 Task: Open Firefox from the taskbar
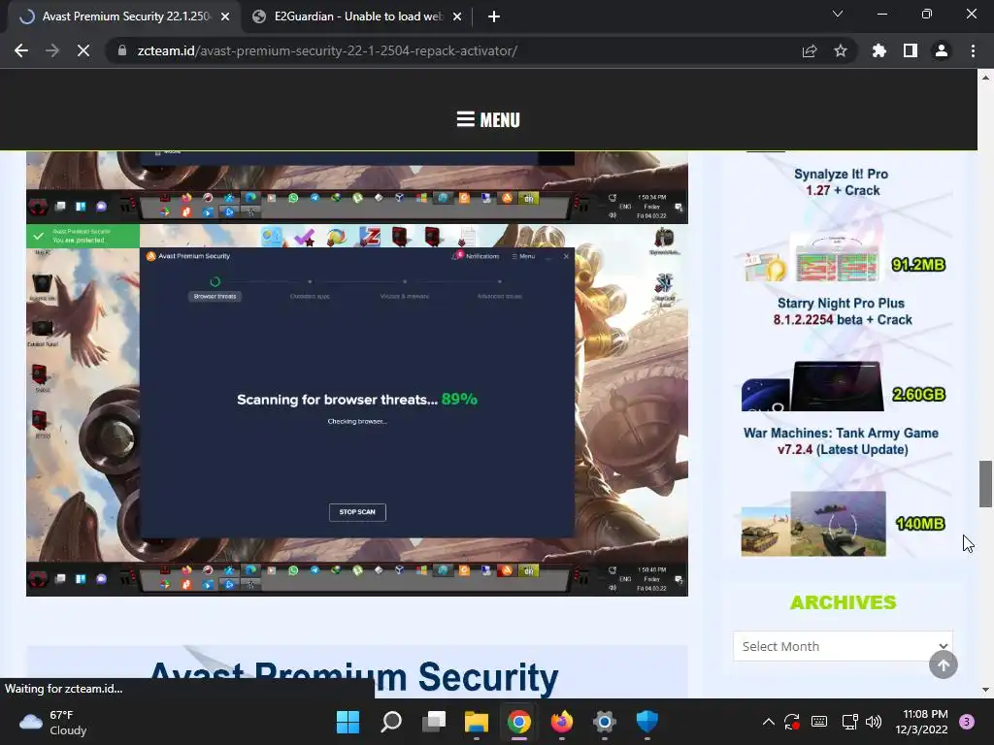click(562, 722)
